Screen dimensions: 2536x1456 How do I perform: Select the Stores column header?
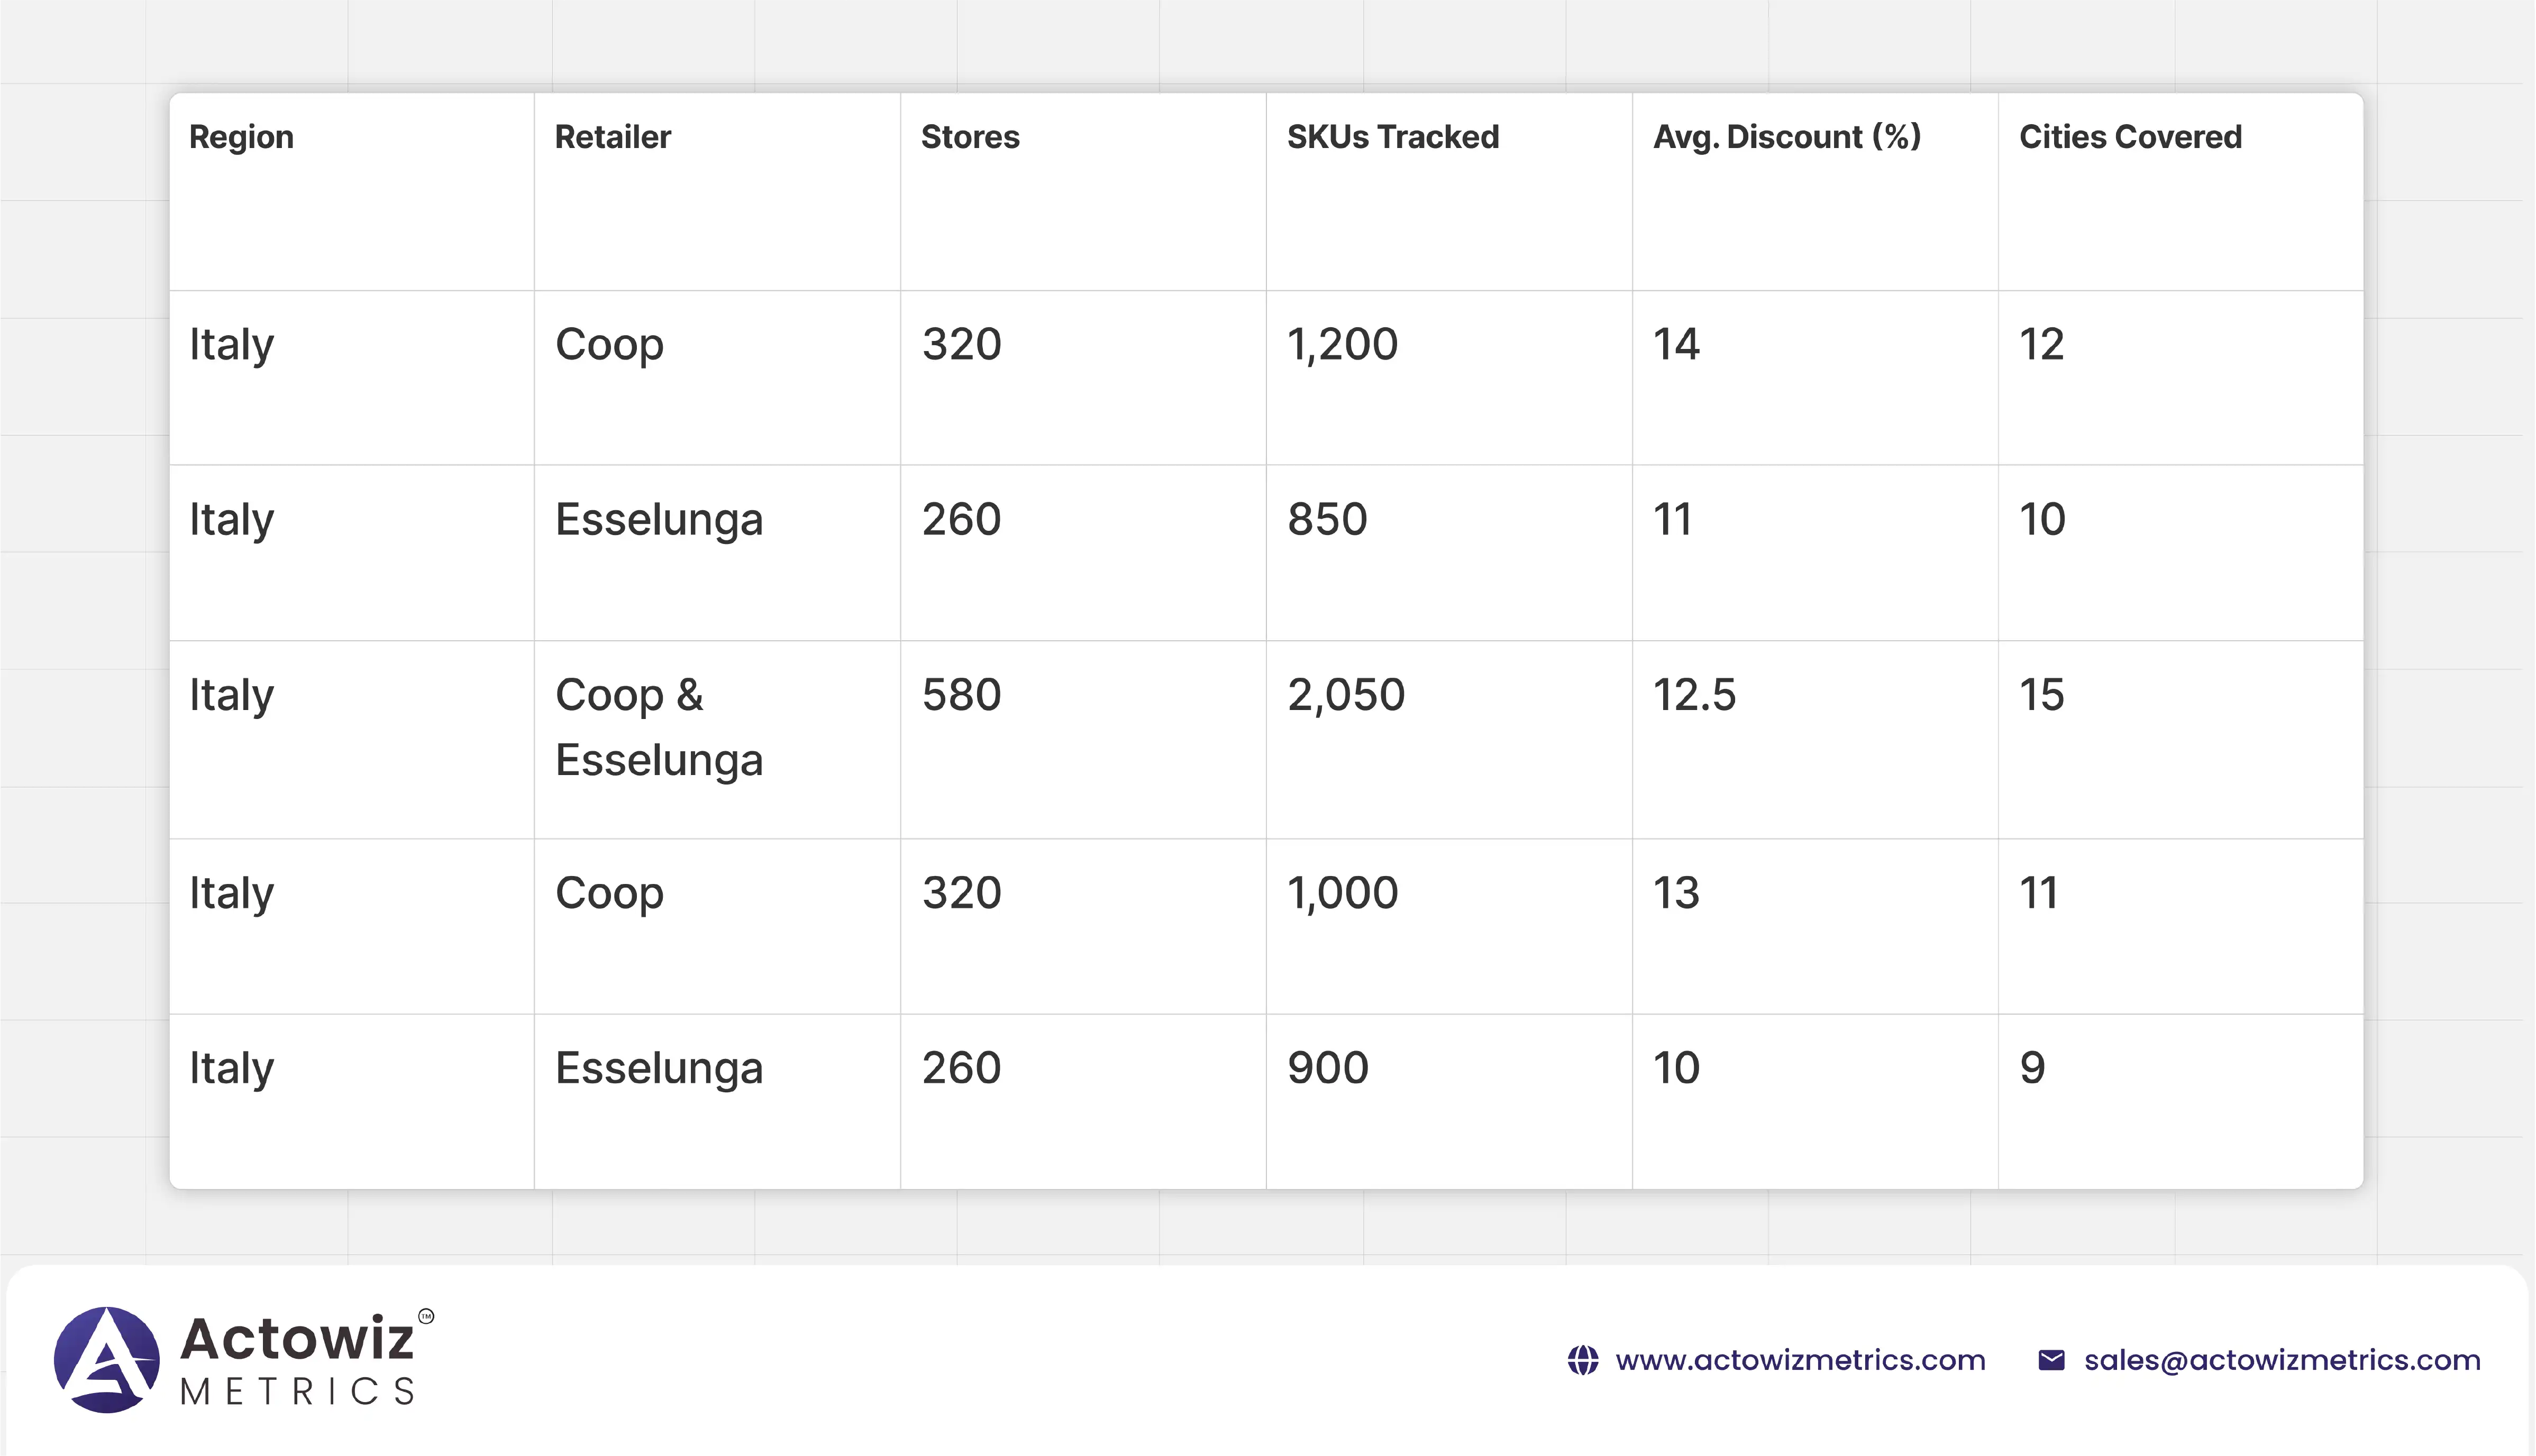(969, 137)
